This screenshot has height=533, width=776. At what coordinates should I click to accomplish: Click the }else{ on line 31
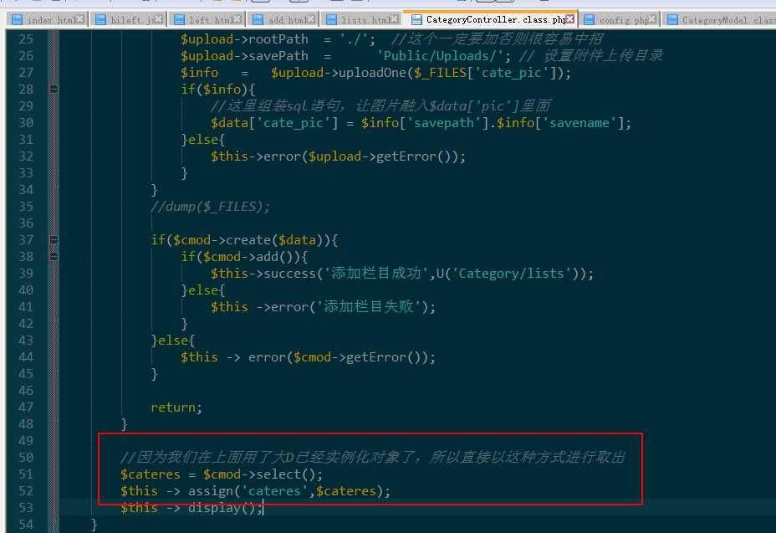[x=203, y=140]
